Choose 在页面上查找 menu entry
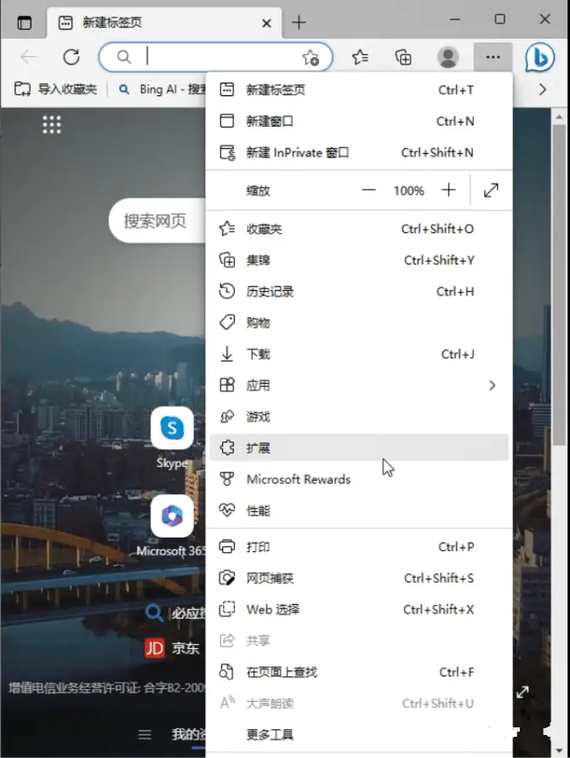The image size is (570, 758). coord(359,672)
